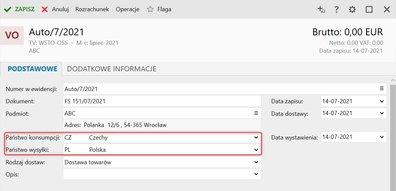Viewport: 396px width, 191px height.
Task: Open list menu in Podmiot field
Action: [256, 113]
